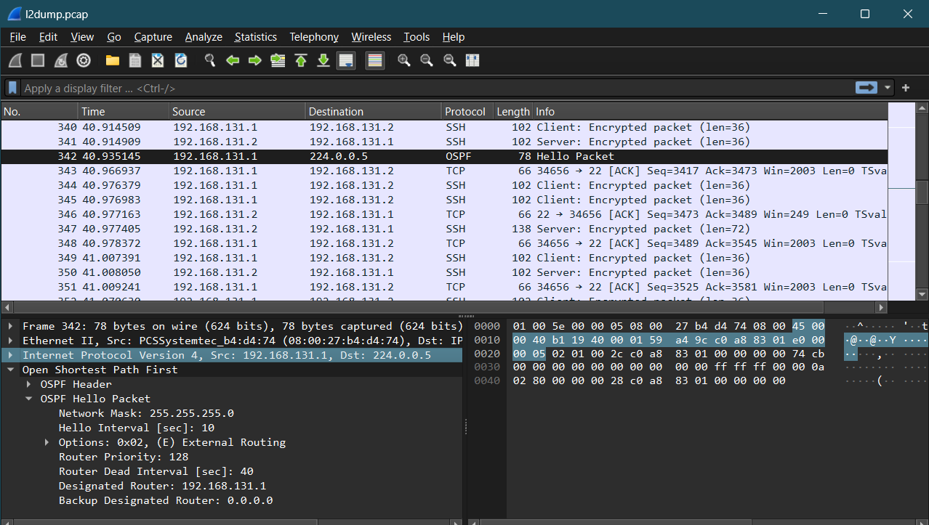The height and width of the screenshot is (525, 929).
Task: Collapse the OSPF Hello Packet tree node
Action: coord(29,399)
